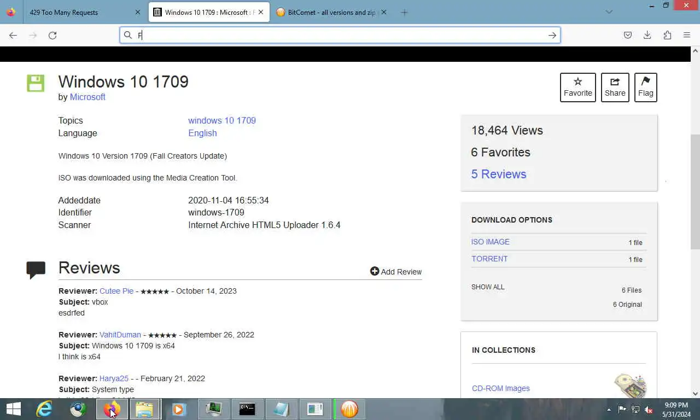Click the CD-ROM Images collection thumbnail

tap(631, 386)
